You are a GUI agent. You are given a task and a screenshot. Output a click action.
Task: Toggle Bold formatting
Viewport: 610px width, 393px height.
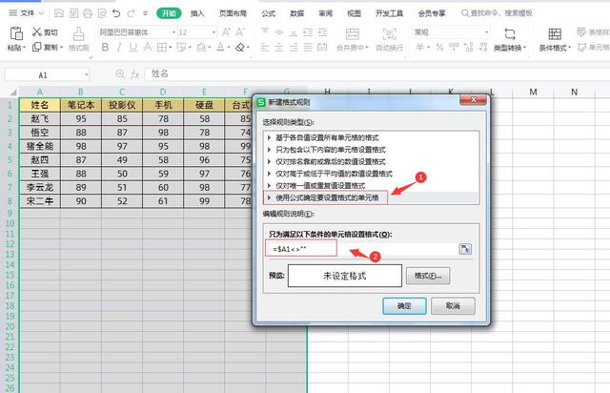tap(105, 48)
